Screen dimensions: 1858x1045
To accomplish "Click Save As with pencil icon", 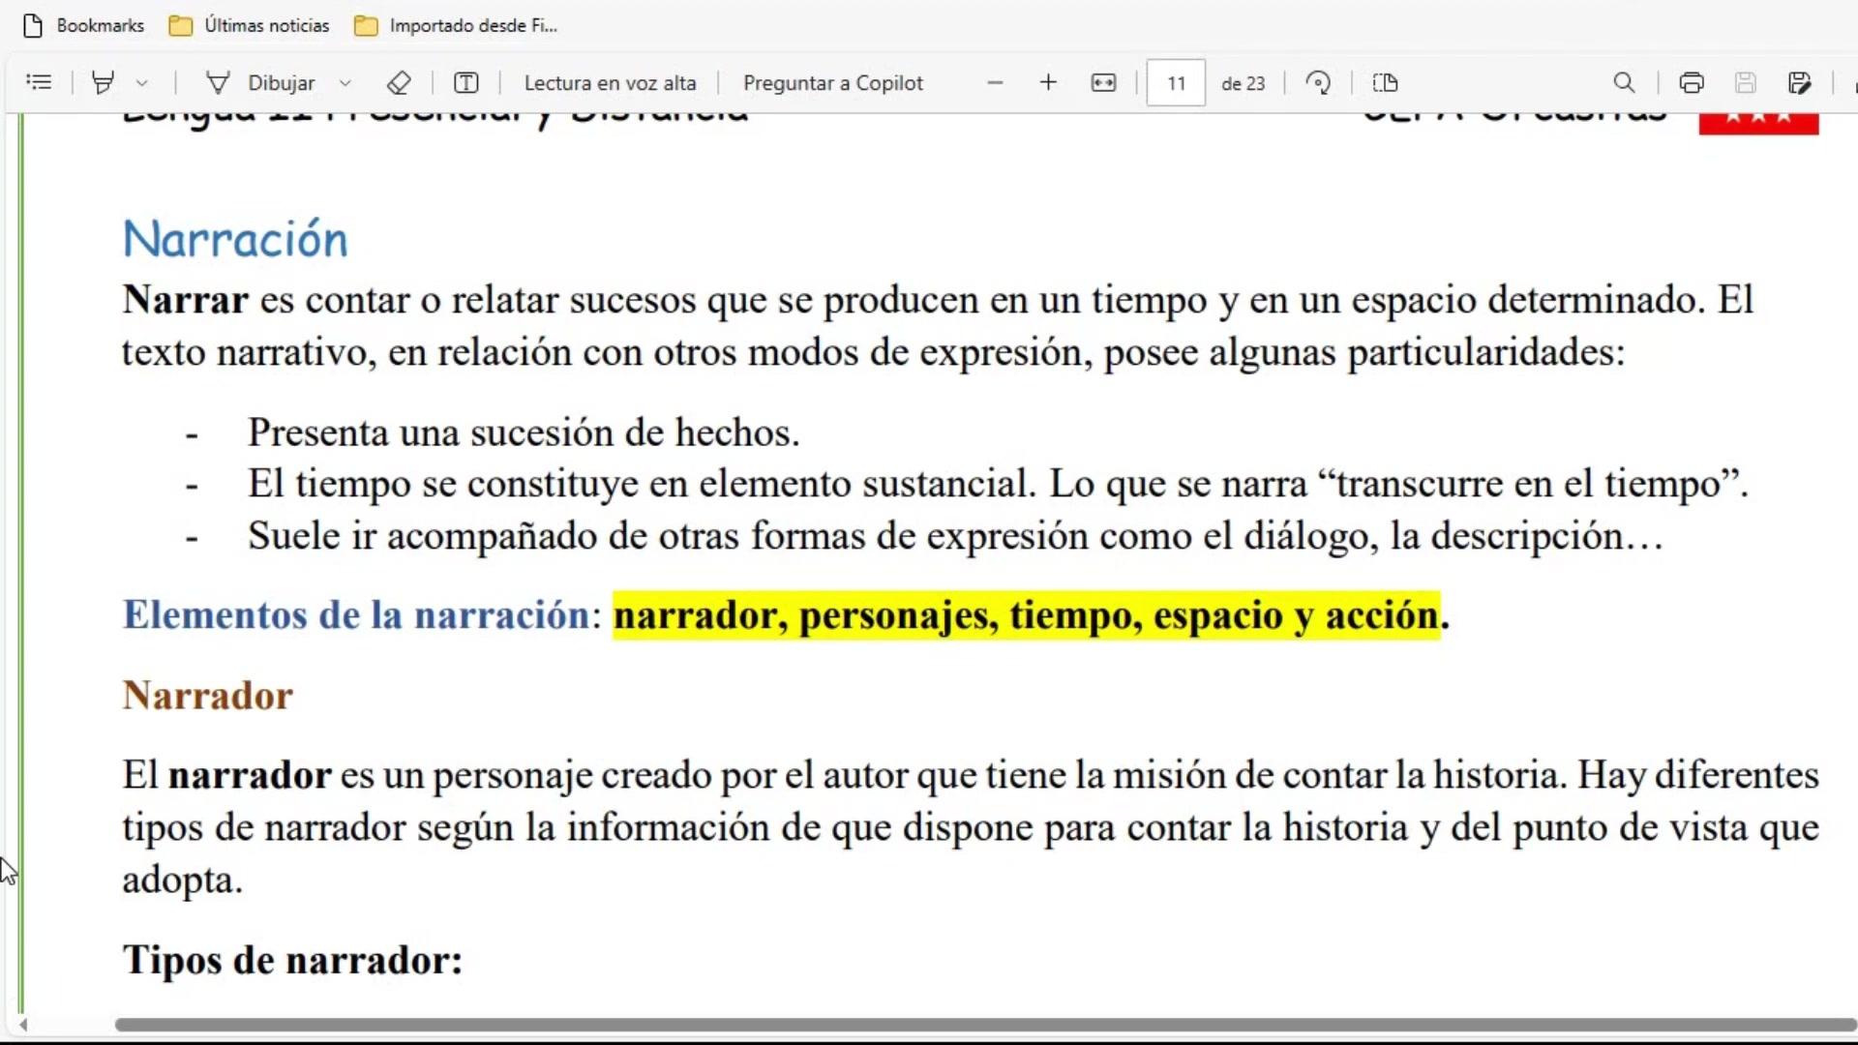I will [x=1799, y=83].
